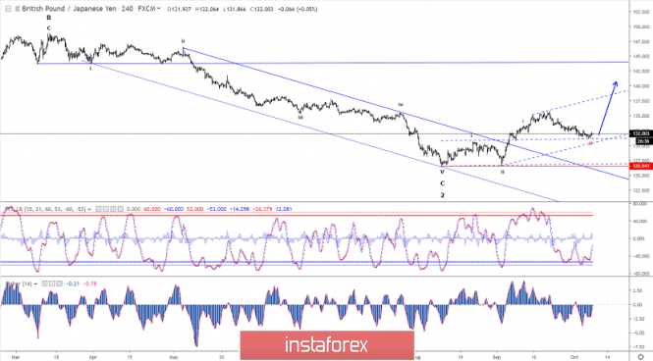Remove the WT_LB indicator with its X icon
The height and width of the screenshot is (361, 653).
click(x=120, y=209)
